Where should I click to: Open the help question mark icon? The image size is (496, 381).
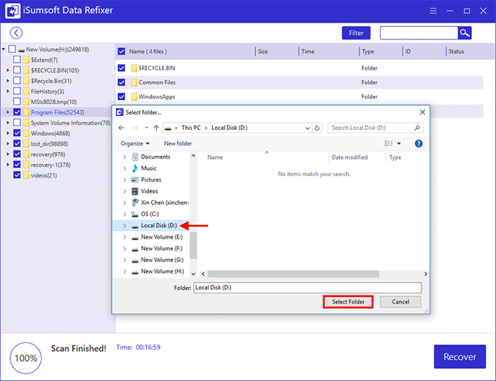418,144
